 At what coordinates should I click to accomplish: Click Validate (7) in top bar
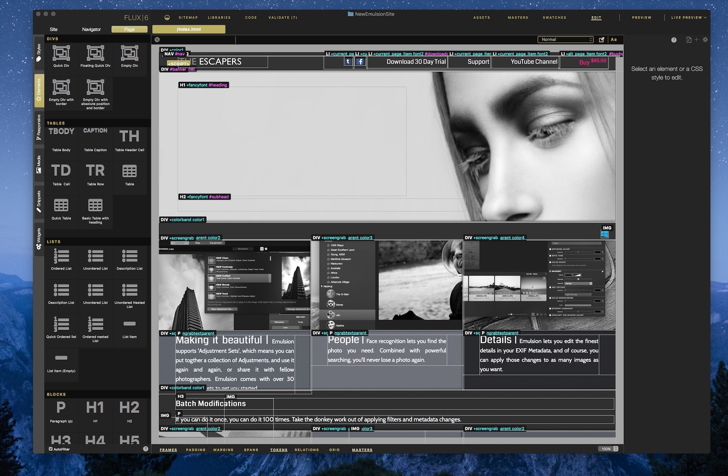[282, 17]
